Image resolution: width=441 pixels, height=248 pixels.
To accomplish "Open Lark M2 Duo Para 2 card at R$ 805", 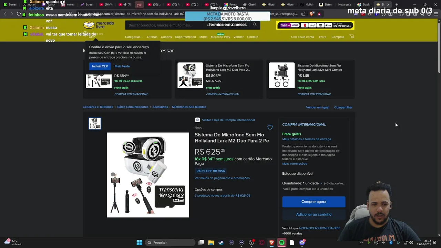I will click(219, 79).
